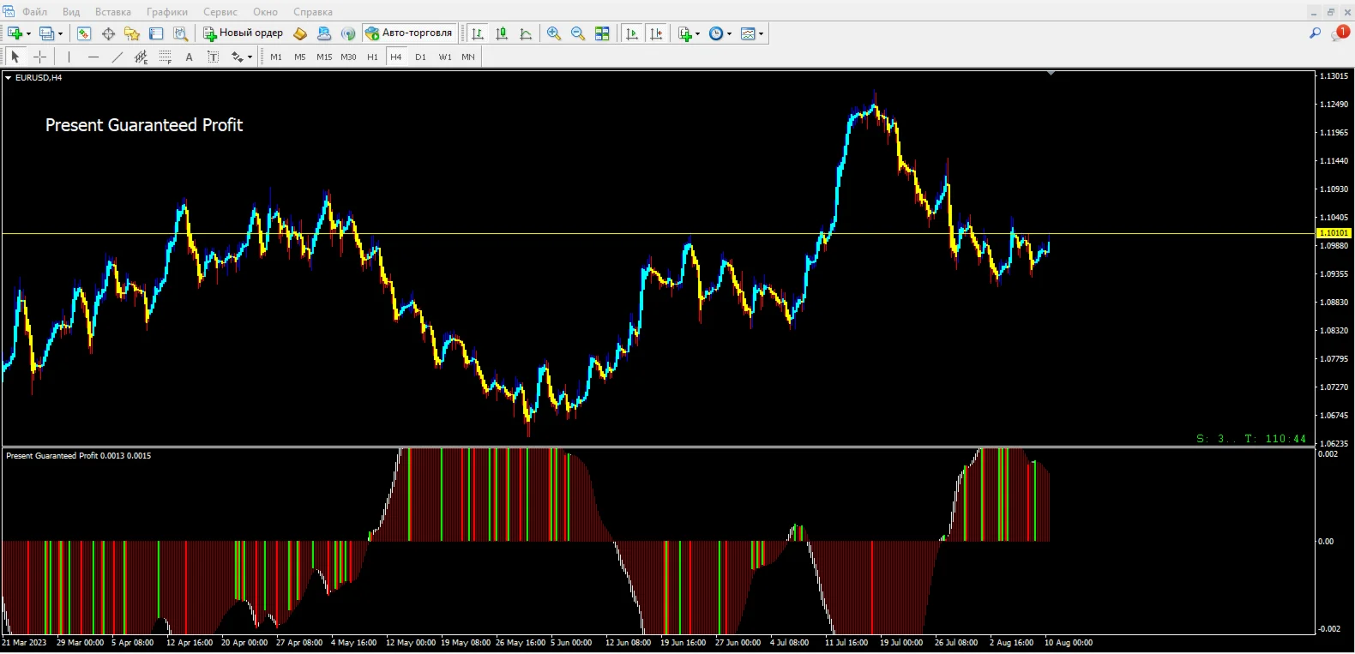Open the Market Watch icon
Screen dimensions: 1355x654
pos(84,33)
